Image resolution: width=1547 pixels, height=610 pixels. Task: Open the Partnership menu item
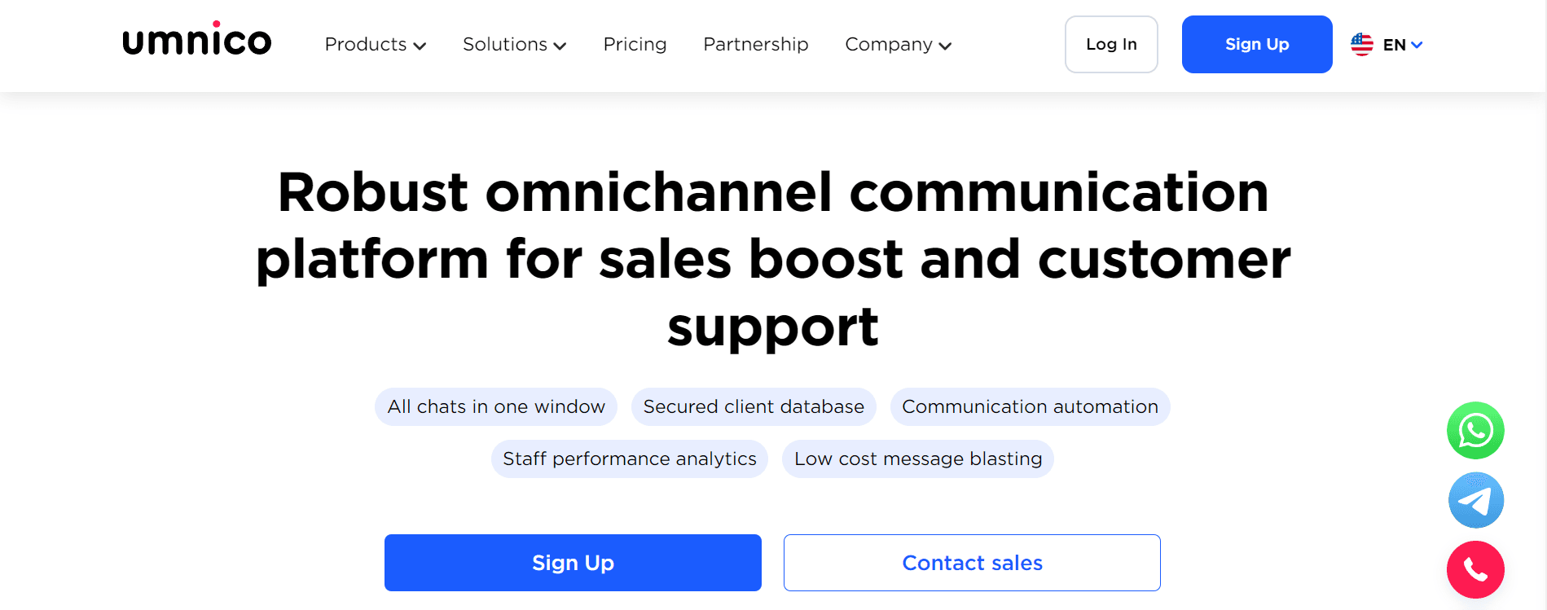(x=755, y=45)
